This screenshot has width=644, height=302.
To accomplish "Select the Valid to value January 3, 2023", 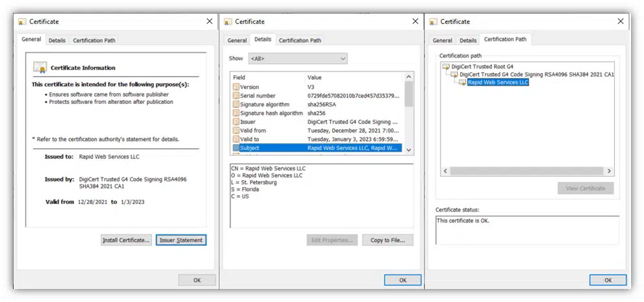I will click(353, 139).
